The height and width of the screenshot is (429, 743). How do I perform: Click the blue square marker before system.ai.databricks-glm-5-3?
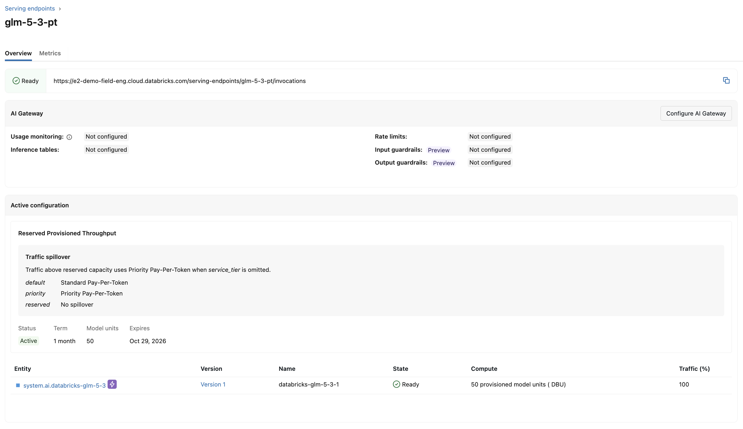pyautogui.click(x=18, y=385)
